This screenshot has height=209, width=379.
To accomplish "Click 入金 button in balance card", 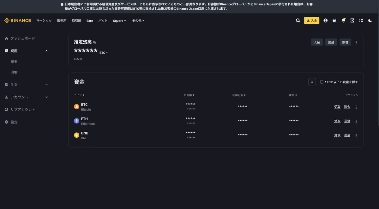I will point(317,42).
